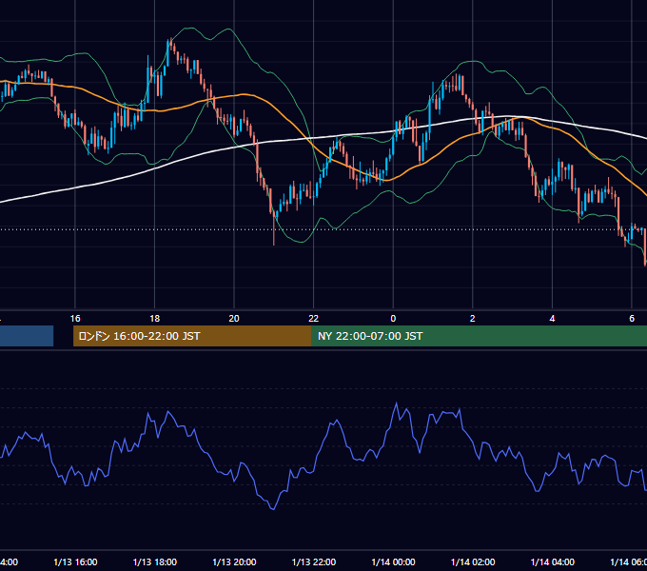647x571 pixels.
Task: Click the '1/13 22:00' bottom axis label
Action: [314, 561]
